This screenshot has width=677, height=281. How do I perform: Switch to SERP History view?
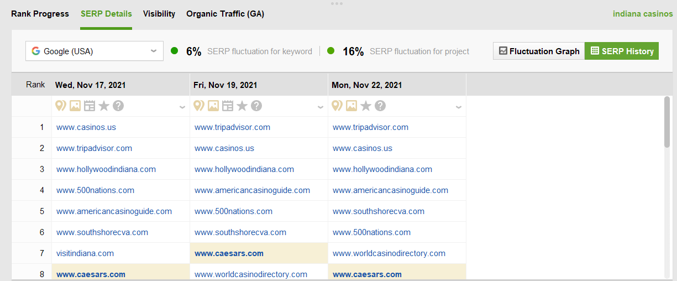coord(622,51)
